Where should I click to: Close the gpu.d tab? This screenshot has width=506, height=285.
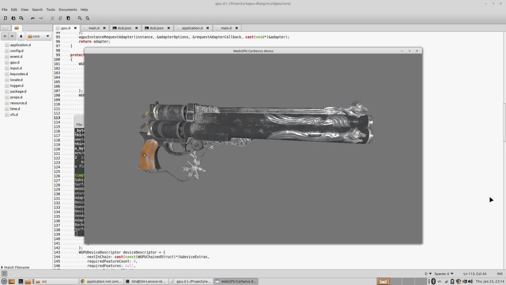[75, 28]
